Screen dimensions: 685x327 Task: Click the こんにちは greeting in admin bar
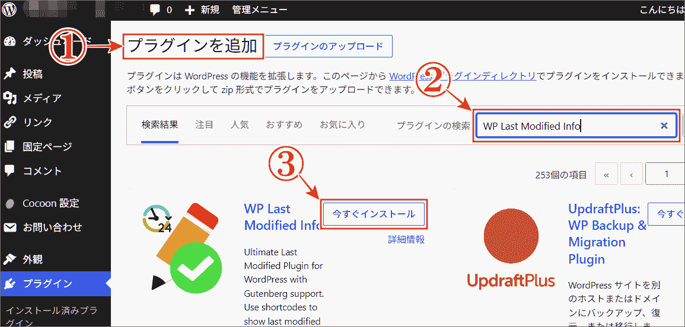662,9
